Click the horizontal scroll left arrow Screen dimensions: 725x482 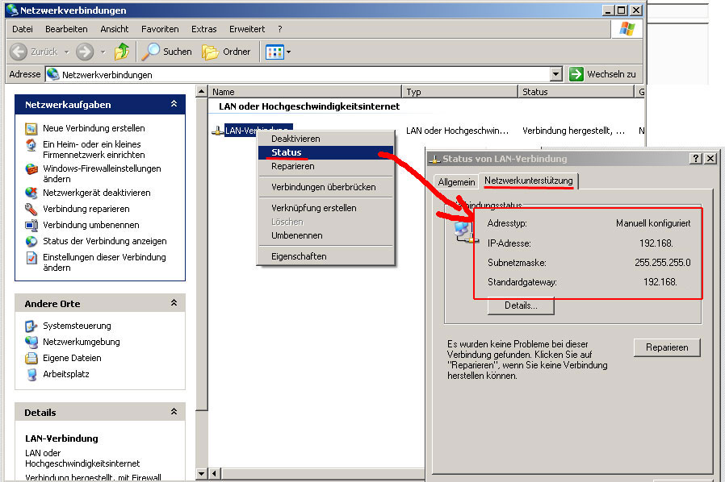pos(214,473)
